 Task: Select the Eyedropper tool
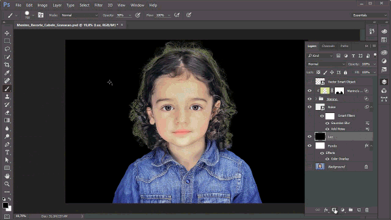7,73
